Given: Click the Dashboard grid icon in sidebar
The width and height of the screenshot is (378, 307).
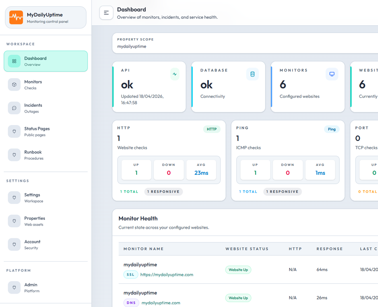Looking at the screenshot, I should point(14,61).
